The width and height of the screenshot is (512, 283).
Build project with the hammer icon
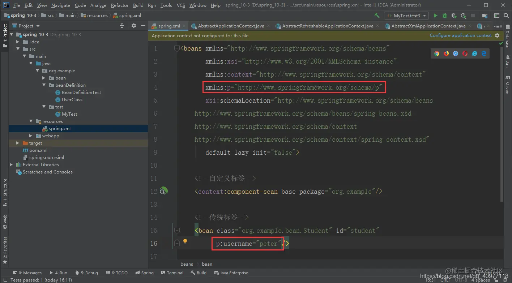pyautogui.click(x=377, y=16)
